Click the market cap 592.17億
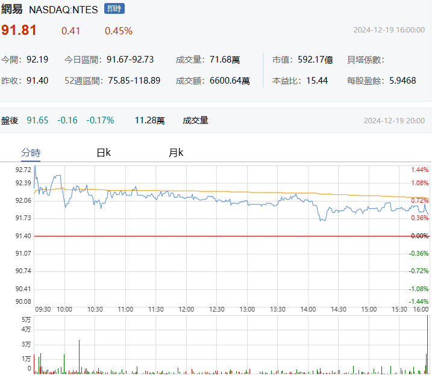Viewport: 432px width, 376px height. [315, 60]
